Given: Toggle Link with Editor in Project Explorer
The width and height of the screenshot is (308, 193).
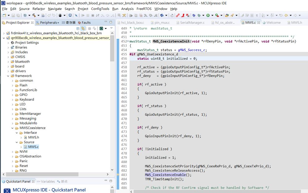Looking at the screenshot, I should [83, 28].
